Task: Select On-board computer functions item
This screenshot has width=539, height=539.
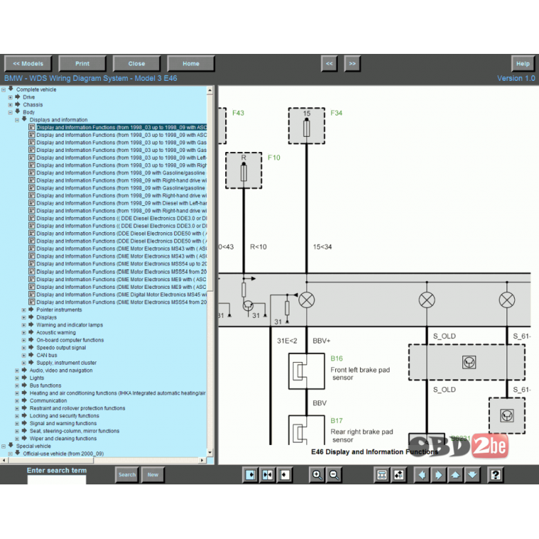Action: point(70,340)
